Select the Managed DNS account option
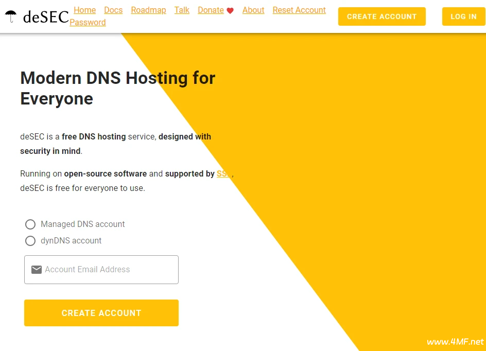Screen dimensions: 486x351 (30, 224)
